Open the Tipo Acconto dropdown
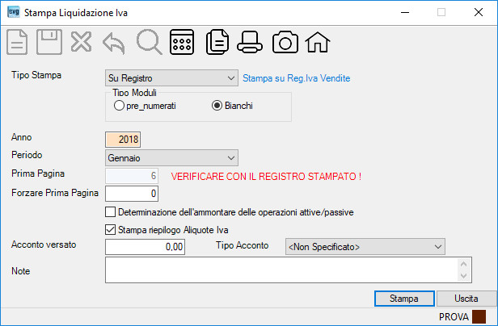Viewport: 498px width, 326px height. tap(365, 247)
